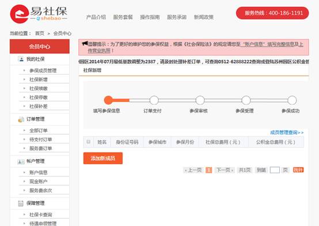Click the 我的社保 person icon

point(21,59)
